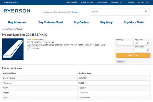
Task: Go to Search breadcrumb
Action: click(12, 29)
